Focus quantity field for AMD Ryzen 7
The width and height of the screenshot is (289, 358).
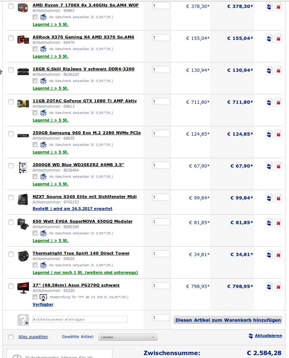(161, 6)
